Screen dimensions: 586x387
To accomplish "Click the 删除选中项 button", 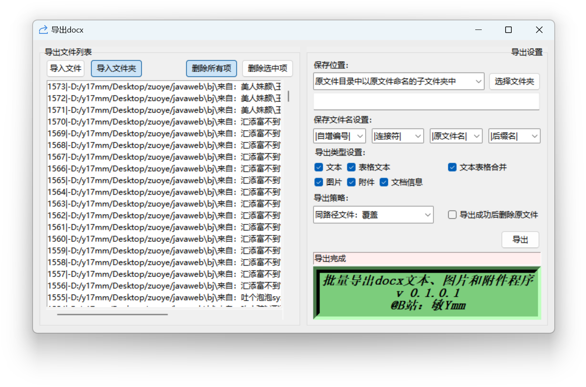I will (x=268, y=68).
